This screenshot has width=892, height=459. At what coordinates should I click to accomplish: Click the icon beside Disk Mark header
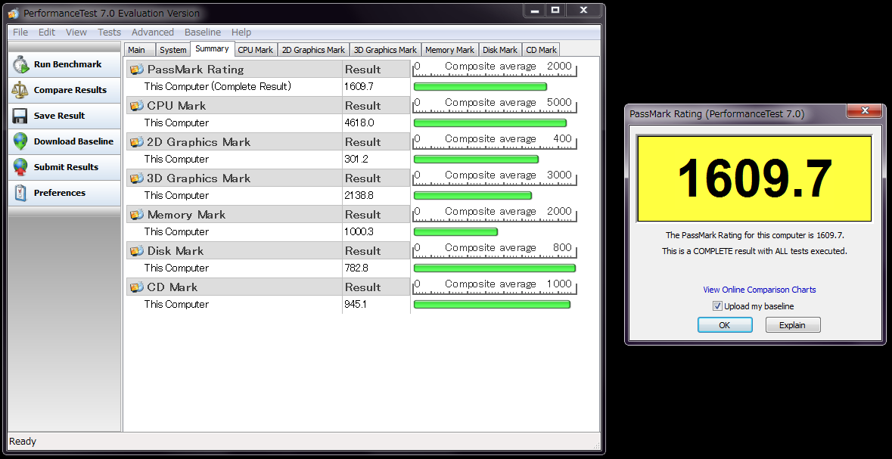pyautogui.click(x=136, y=251)
